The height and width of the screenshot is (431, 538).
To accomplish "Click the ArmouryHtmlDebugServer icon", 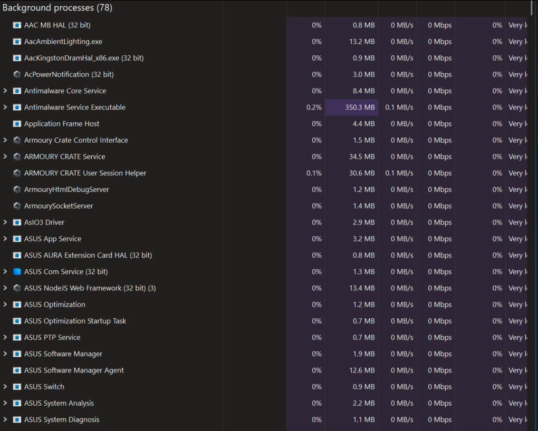I will pos(17,190).
